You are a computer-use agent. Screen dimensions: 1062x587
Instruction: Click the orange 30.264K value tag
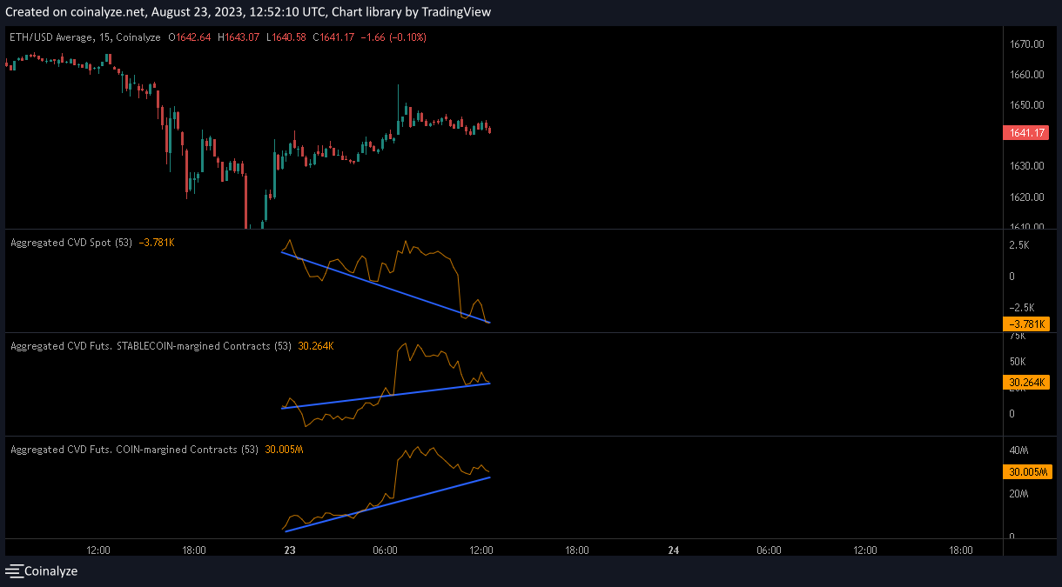1026,383
